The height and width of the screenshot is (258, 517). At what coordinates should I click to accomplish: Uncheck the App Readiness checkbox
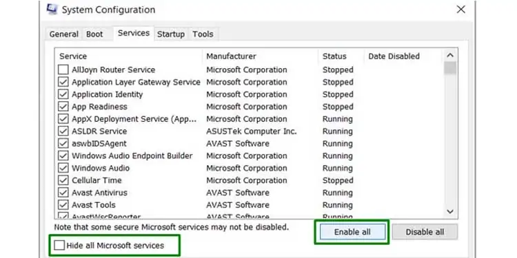click(x=63, y=107)
